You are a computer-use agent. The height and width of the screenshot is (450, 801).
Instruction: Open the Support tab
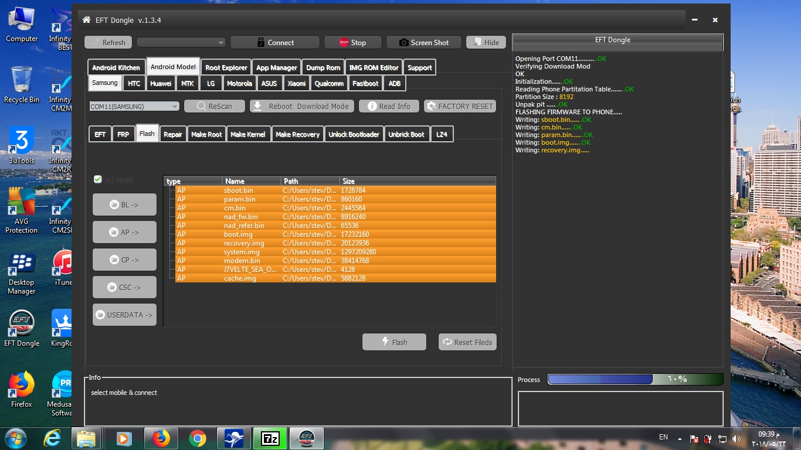pyautogui.click(x=419, y=67)
